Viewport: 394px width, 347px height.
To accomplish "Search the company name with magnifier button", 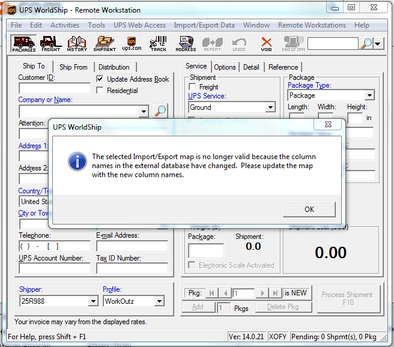I will [x=160, y=110].
